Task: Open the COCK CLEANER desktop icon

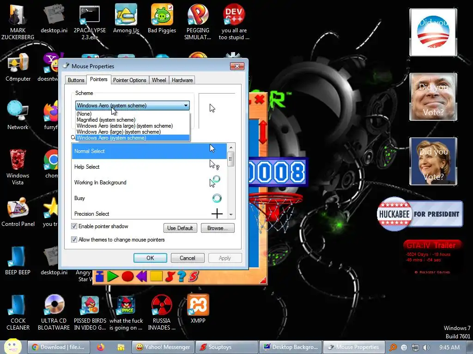Action: coord(18,313)
